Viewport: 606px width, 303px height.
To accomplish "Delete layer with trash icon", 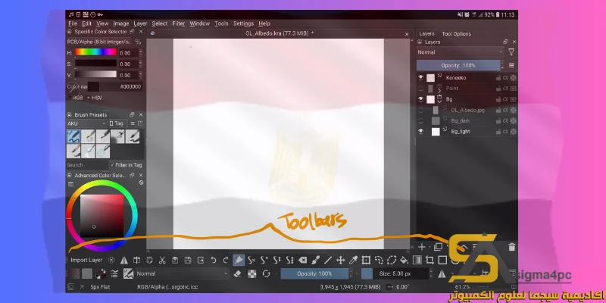I will click(512, 247).
